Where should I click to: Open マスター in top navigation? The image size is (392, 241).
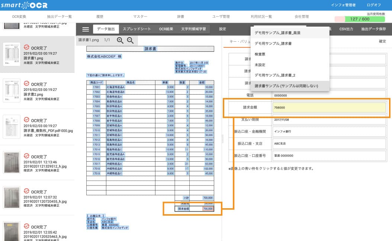(x=140, y=17)
